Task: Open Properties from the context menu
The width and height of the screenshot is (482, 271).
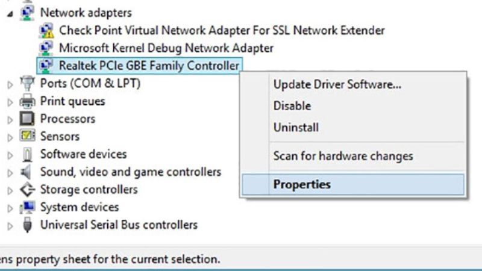Action: tap(302, 184)
